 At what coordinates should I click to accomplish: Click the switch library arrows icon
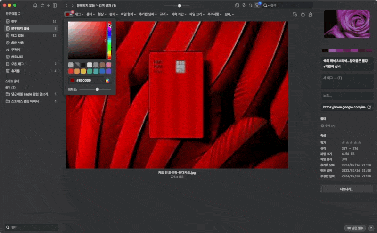point(42,5)
